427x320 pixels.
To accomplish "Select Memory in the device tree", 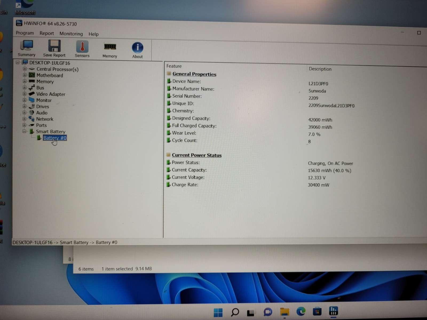I will click(x=45, y=82).
